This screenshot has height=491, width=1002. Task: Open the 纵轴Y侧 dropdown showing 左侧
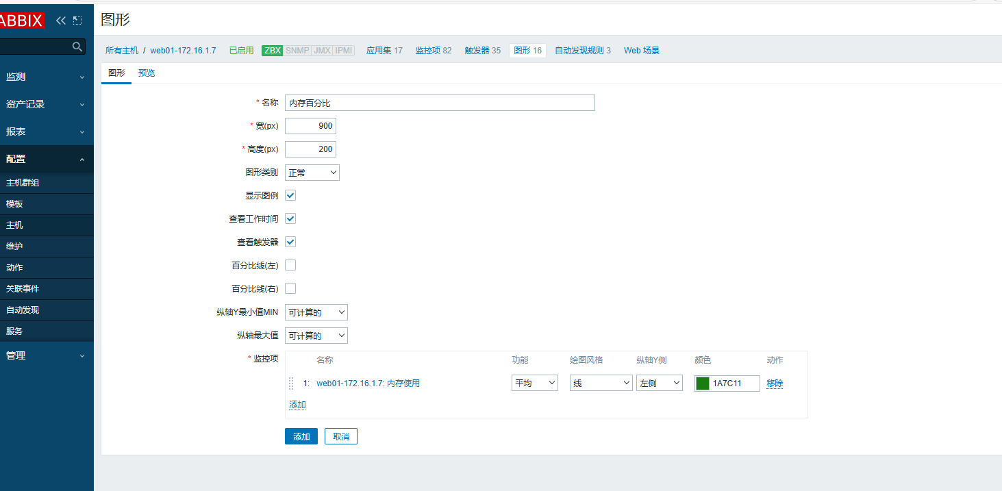tap(660, 383)
